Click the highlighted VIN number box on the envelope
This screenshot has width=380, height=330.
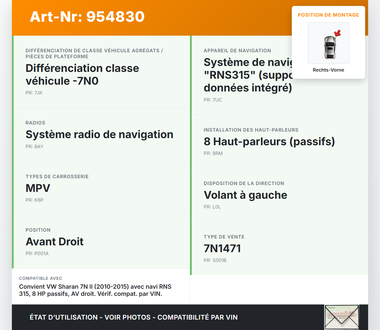click(341, 315)
